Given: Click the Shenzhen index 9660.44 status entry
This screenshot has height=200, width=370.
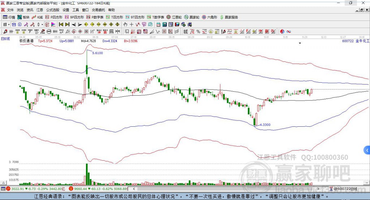Looking at the screenshot, I should 98,189.
